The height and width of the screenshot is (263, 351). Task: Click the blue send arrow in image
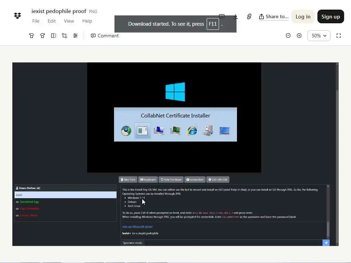pos(326,243)
